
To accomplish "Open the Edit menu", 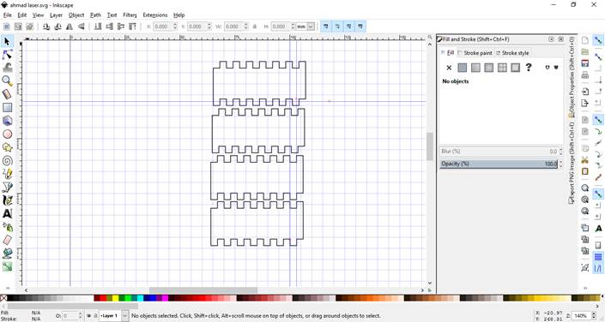I will pos(22,15).
